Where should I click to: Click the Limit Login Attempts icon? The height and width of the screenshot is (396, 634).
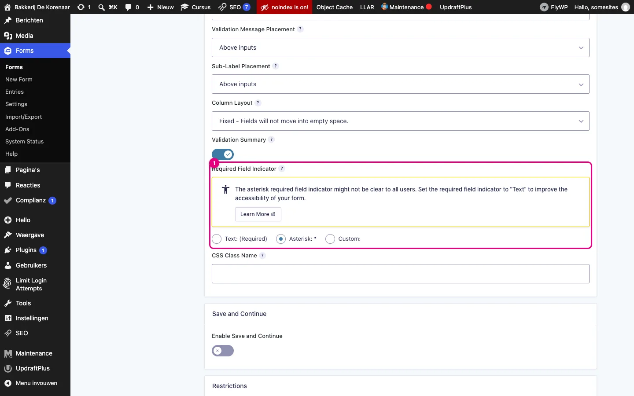click(7, 284)
